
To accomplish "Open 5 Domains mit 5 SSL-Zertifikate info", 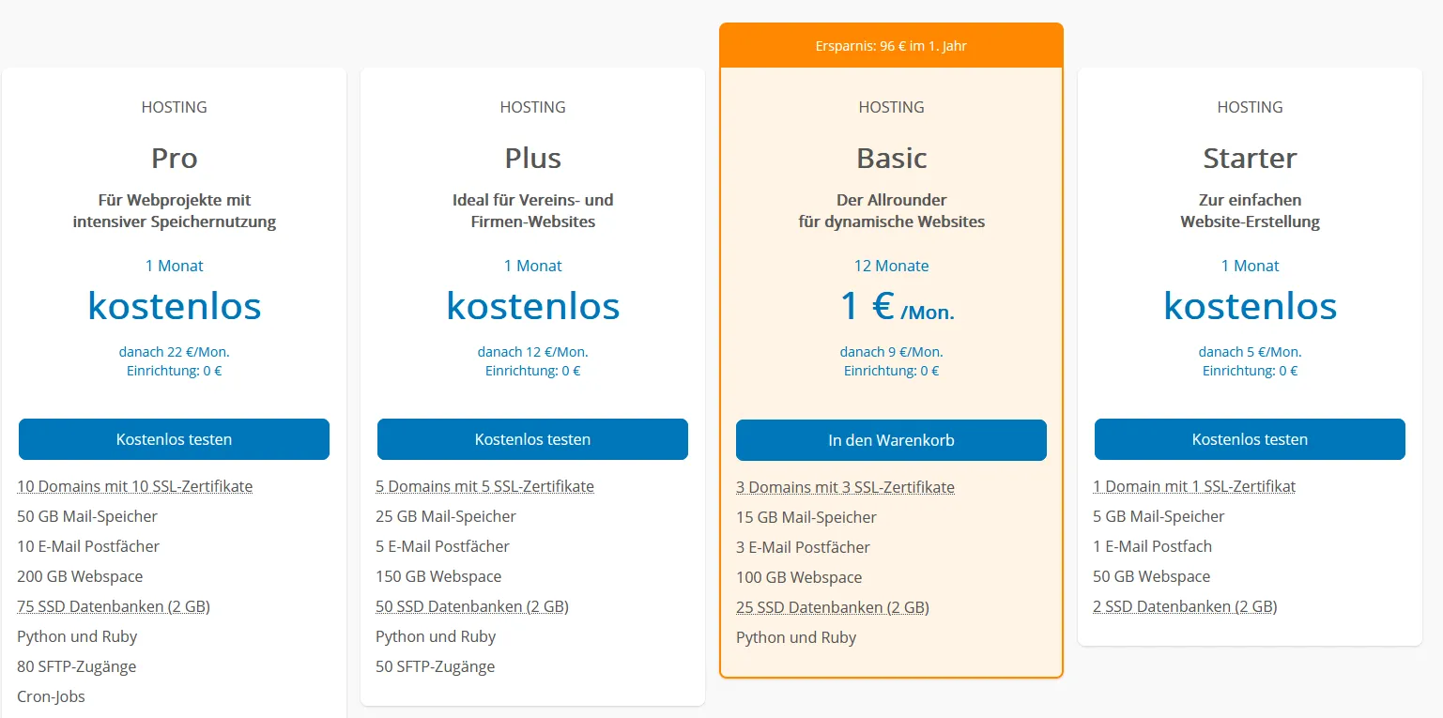I will click(484, 486).
